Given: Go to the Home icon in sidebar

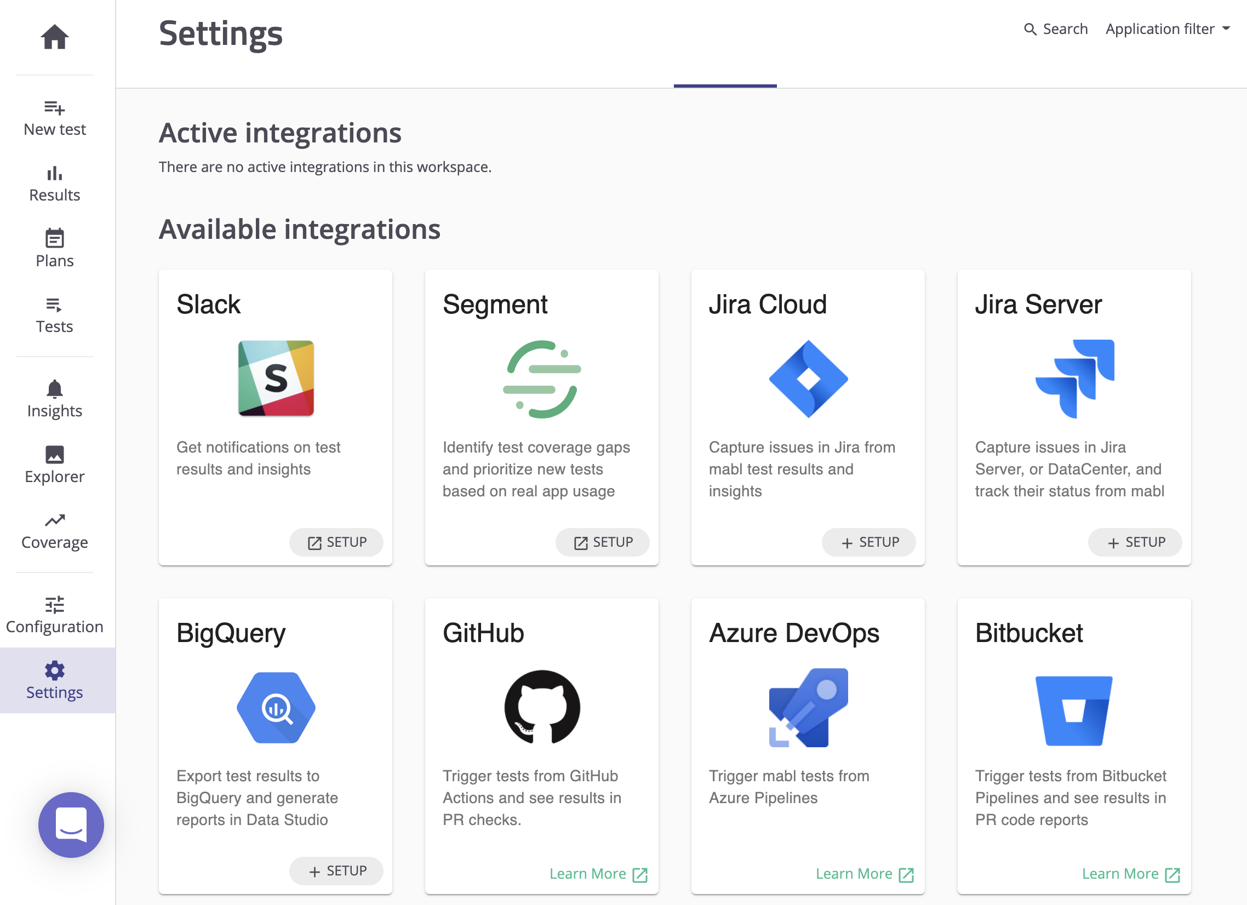Looking at the screenshot, I should [54, 37].
